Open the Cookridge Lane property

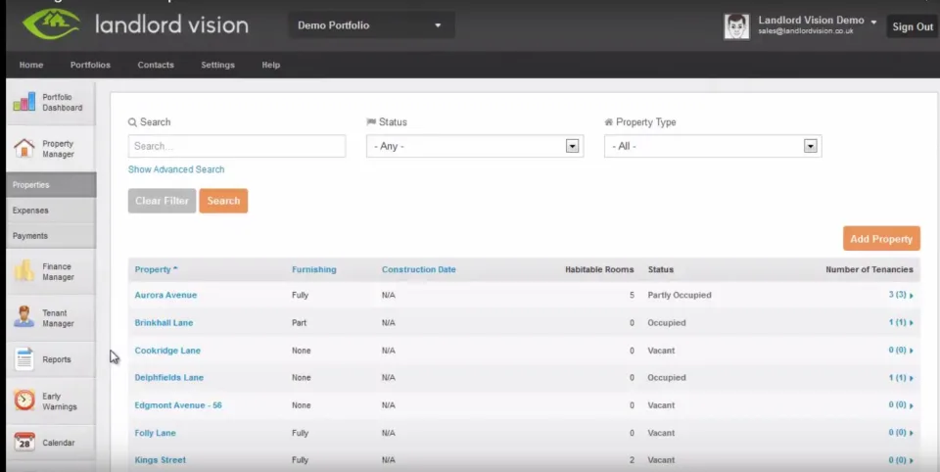pyautogui.click(x=167, y=351)
